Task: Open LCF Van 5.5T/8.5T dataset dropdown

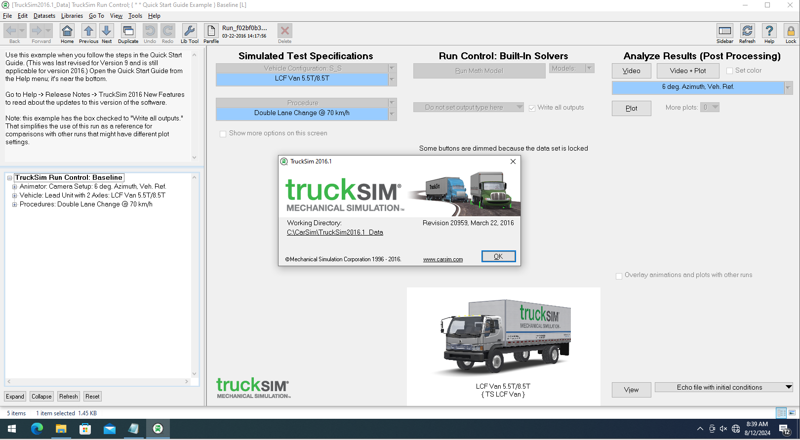Action: 392,80
